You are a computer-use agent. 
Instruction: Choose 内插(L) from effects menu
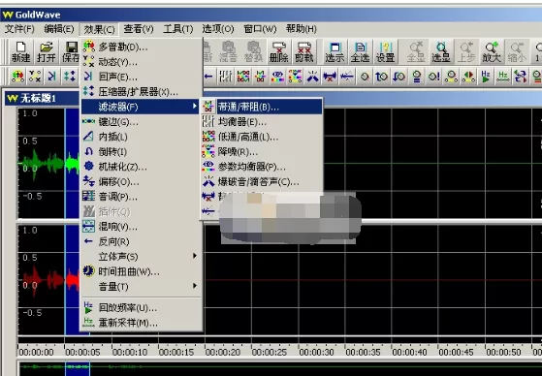[x=141, y=137]
